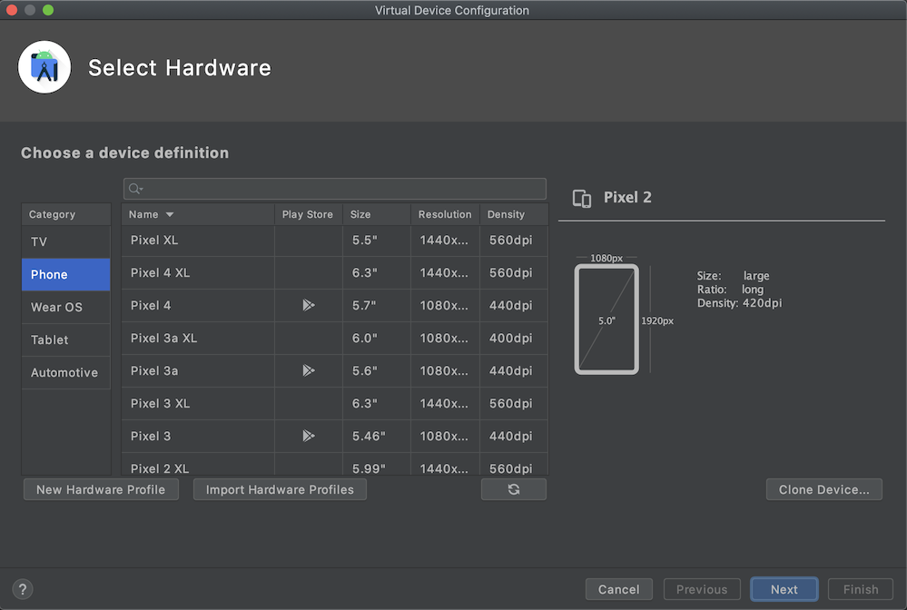The image size is (907, 610).
Task: Select the Pixel 3a XL device row
Action: click(x=197, y=339)
